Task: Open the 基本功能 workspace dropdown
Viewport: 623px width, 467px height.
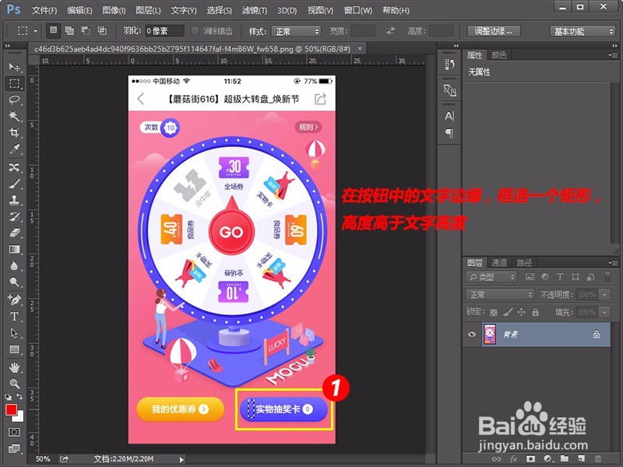Action: (x=582, y=31)
